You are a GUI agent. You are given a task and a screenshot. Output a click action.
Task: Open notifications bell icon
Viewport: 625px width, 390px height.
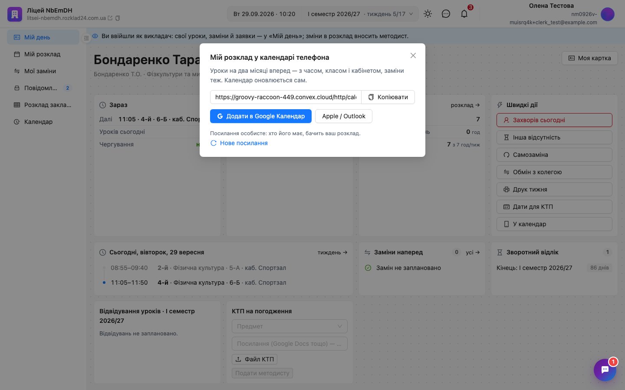[x=464, y=14]
